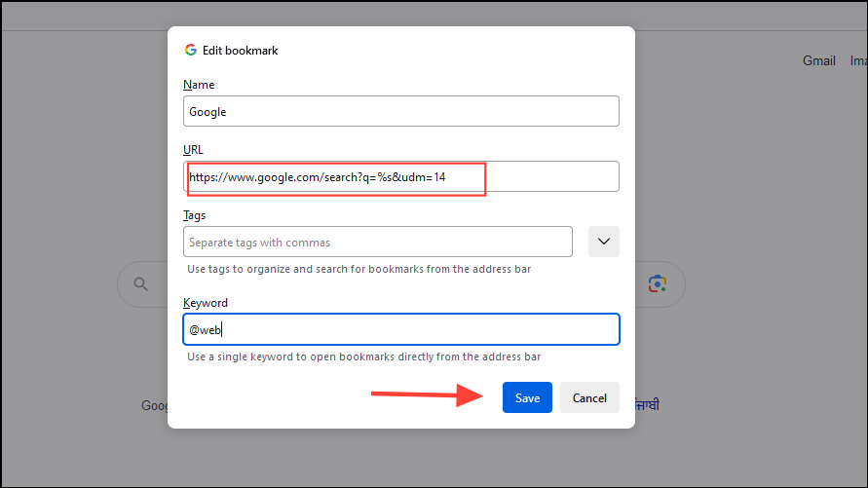Click the Google logo icon in dialog header

(x=191, y=50)
